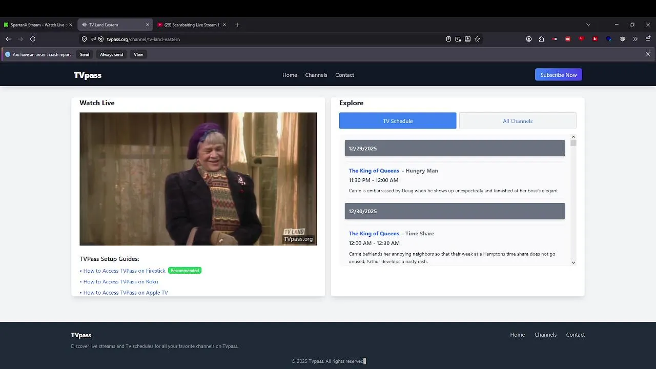
Task: Open Channels link in the footer
Action: pyautogui.click(x=545, y=335)
